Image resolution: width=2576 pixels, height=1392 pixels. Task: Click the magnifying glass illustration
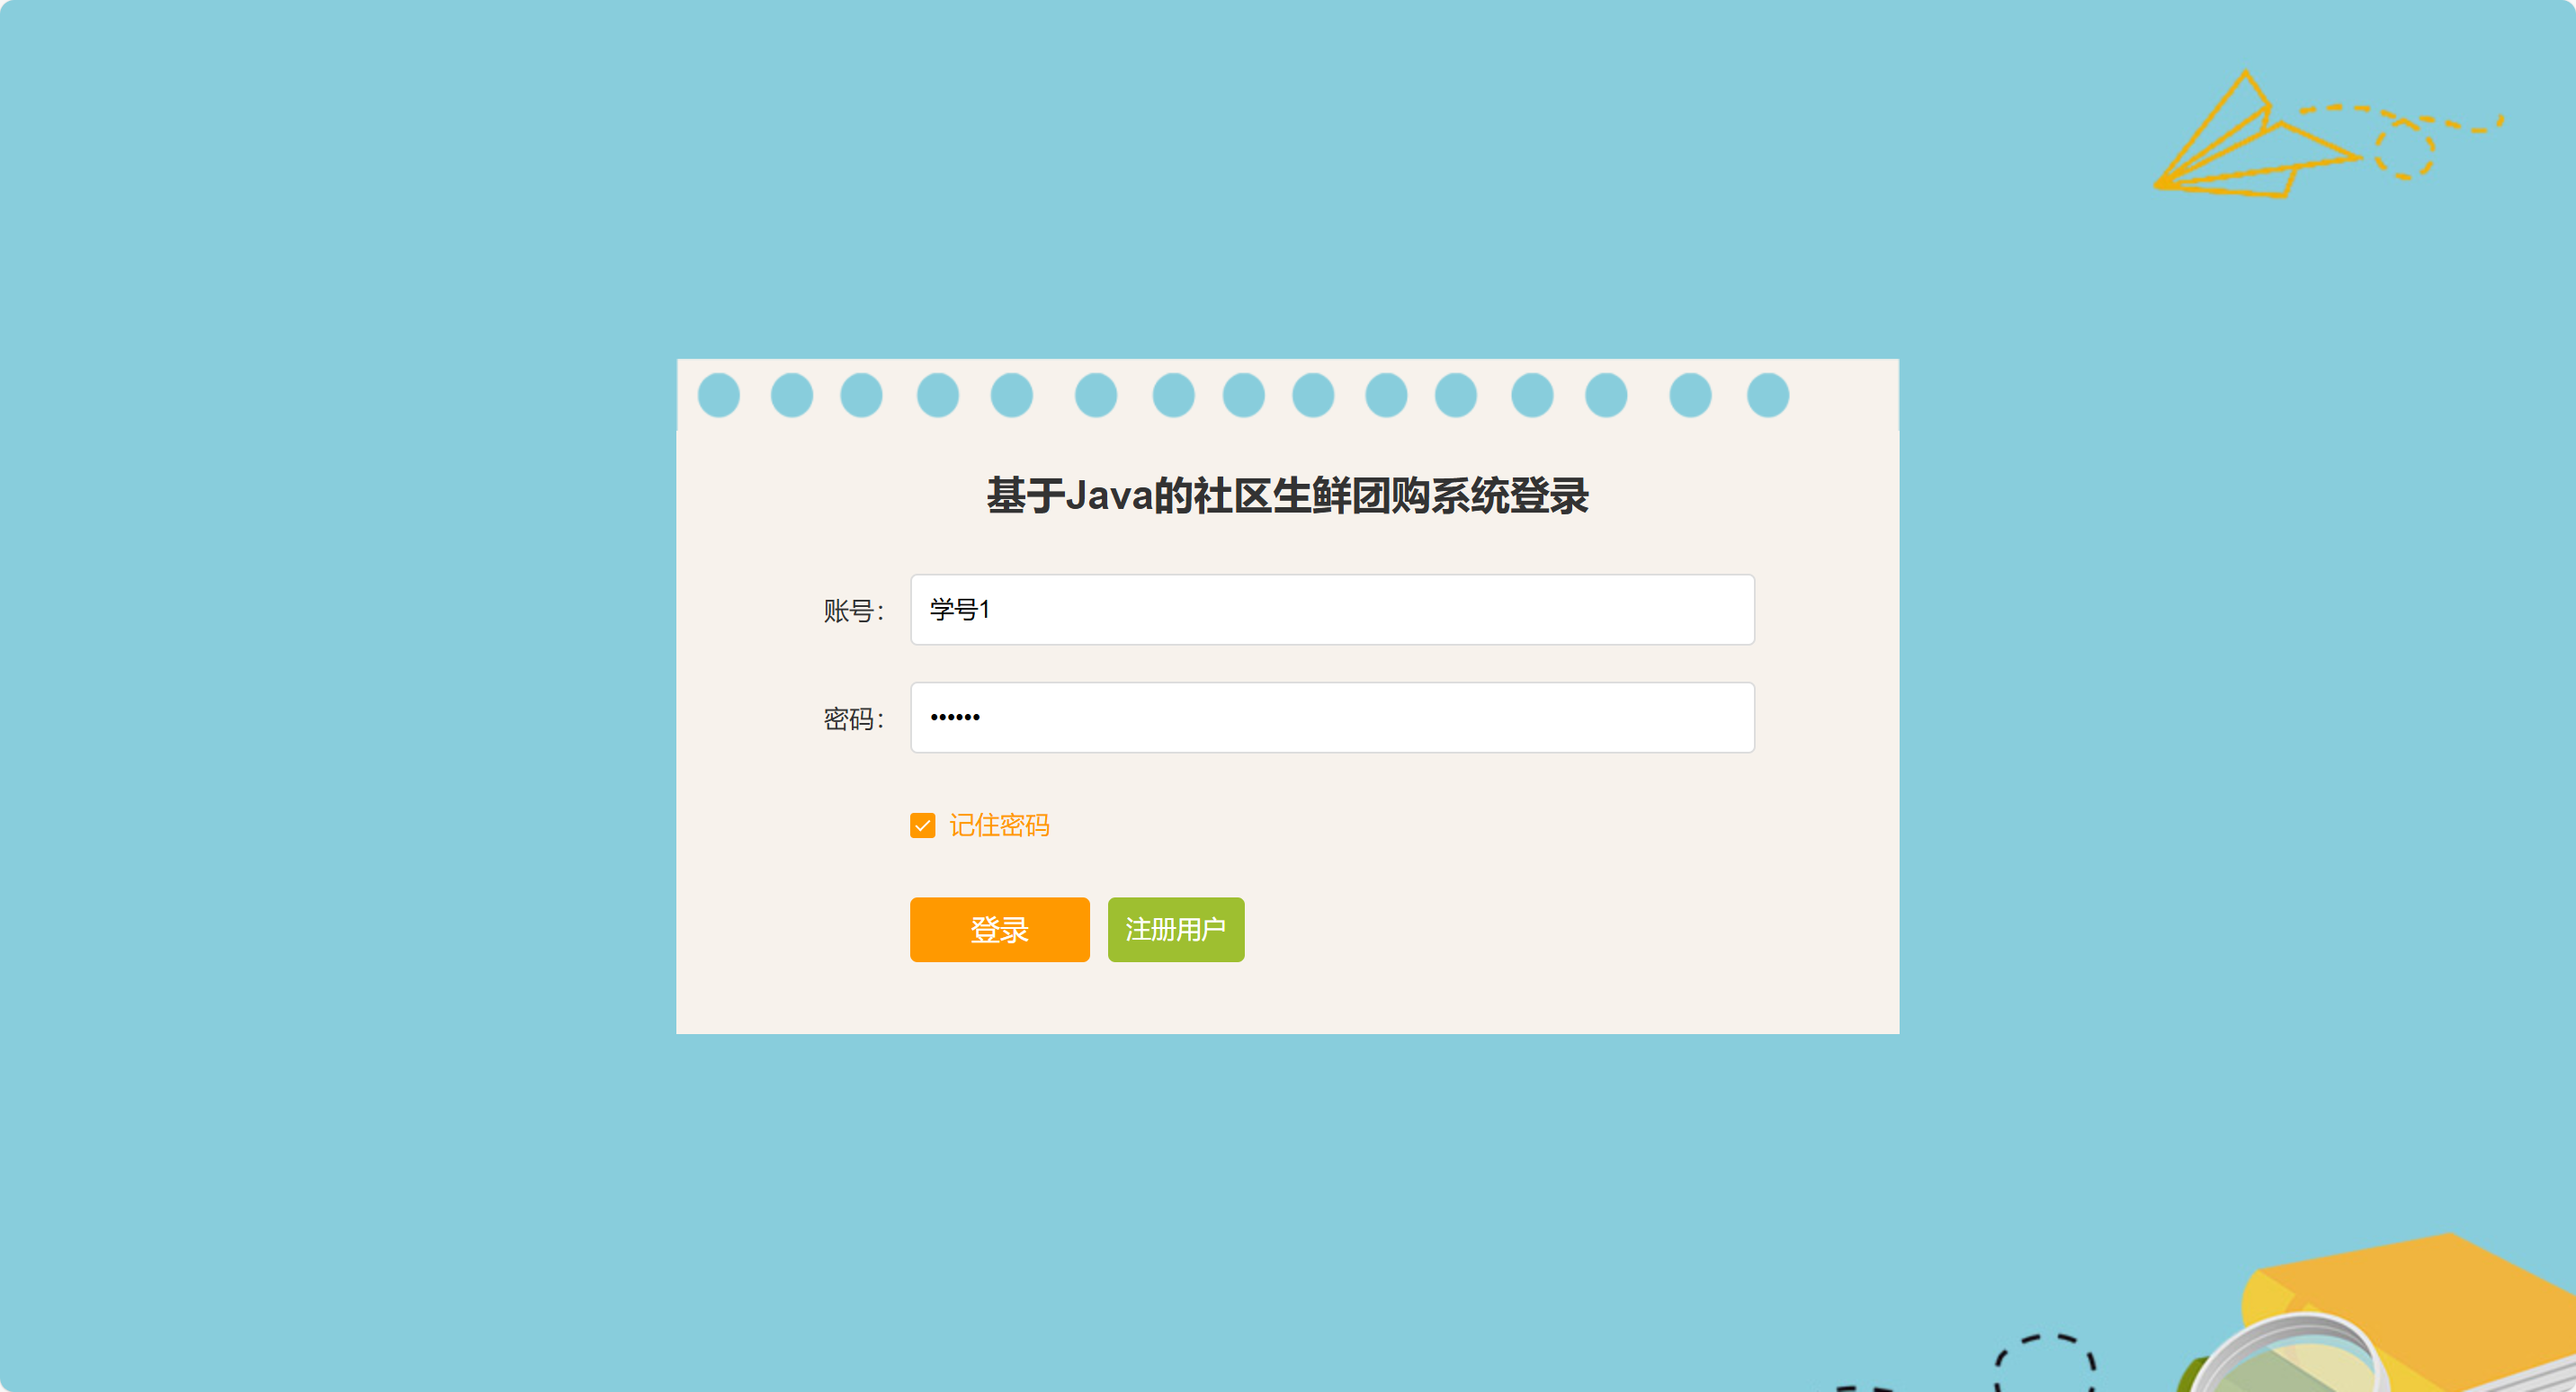2288,1356
